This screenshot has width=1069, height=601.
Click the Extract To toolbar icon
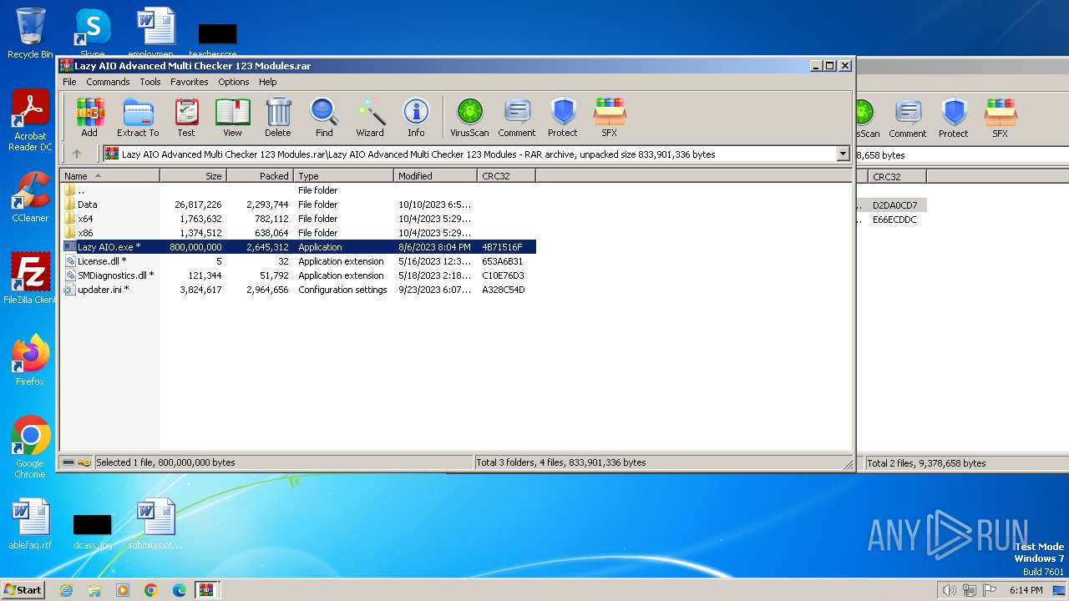(x=138, y=118)
